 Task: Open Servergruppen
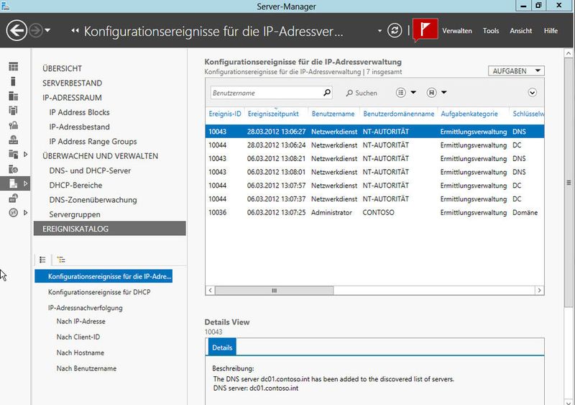[x=75, y=214]
